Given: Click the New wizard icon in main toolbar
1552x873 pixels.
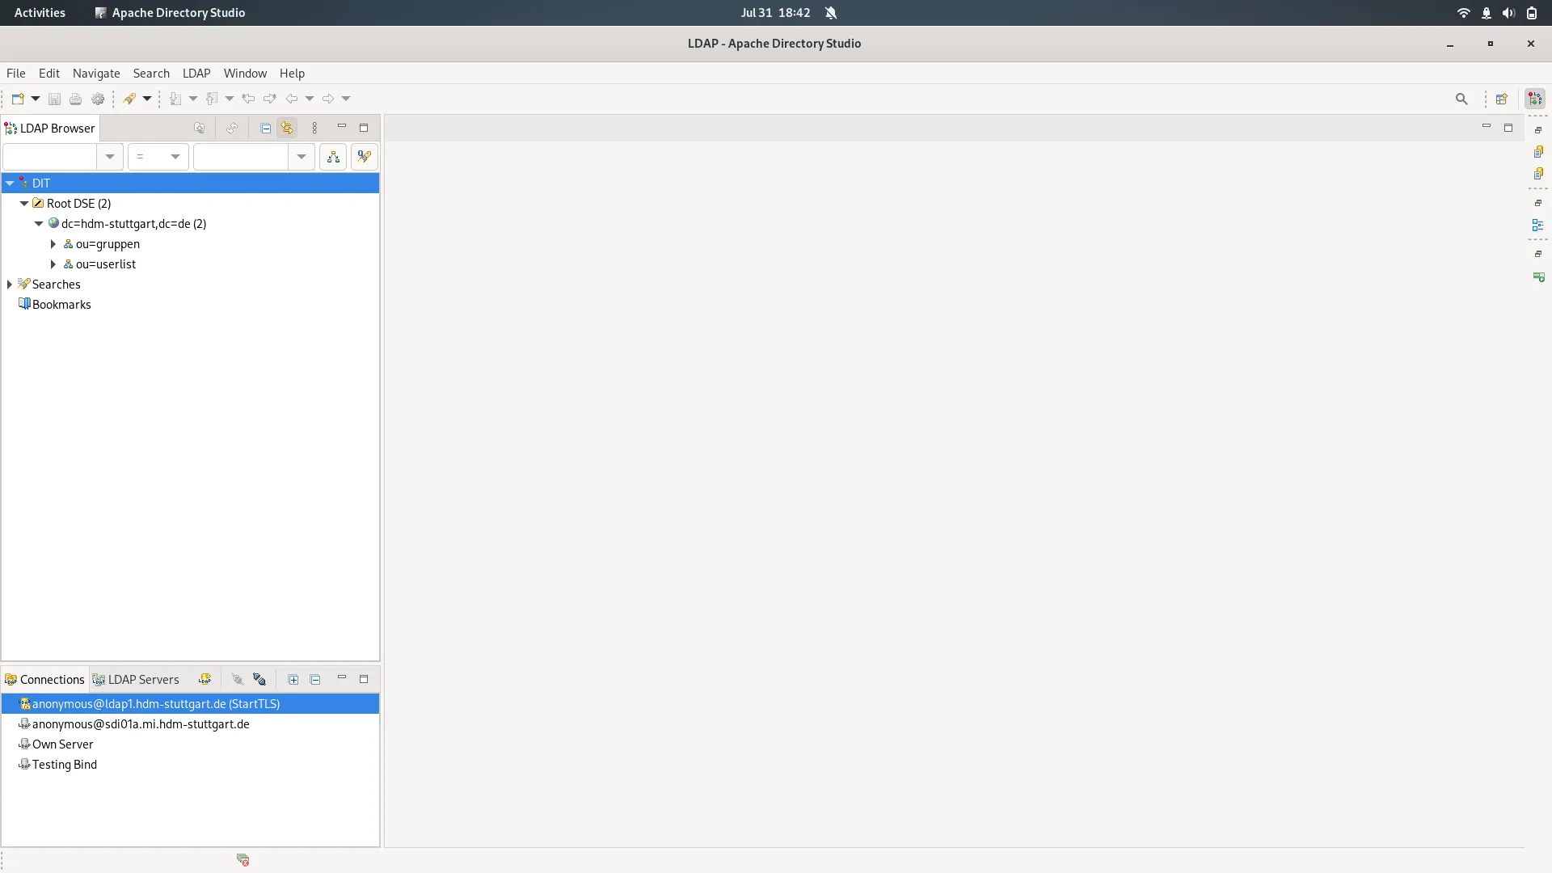Looking at the screenshot, I should [18, 99].
